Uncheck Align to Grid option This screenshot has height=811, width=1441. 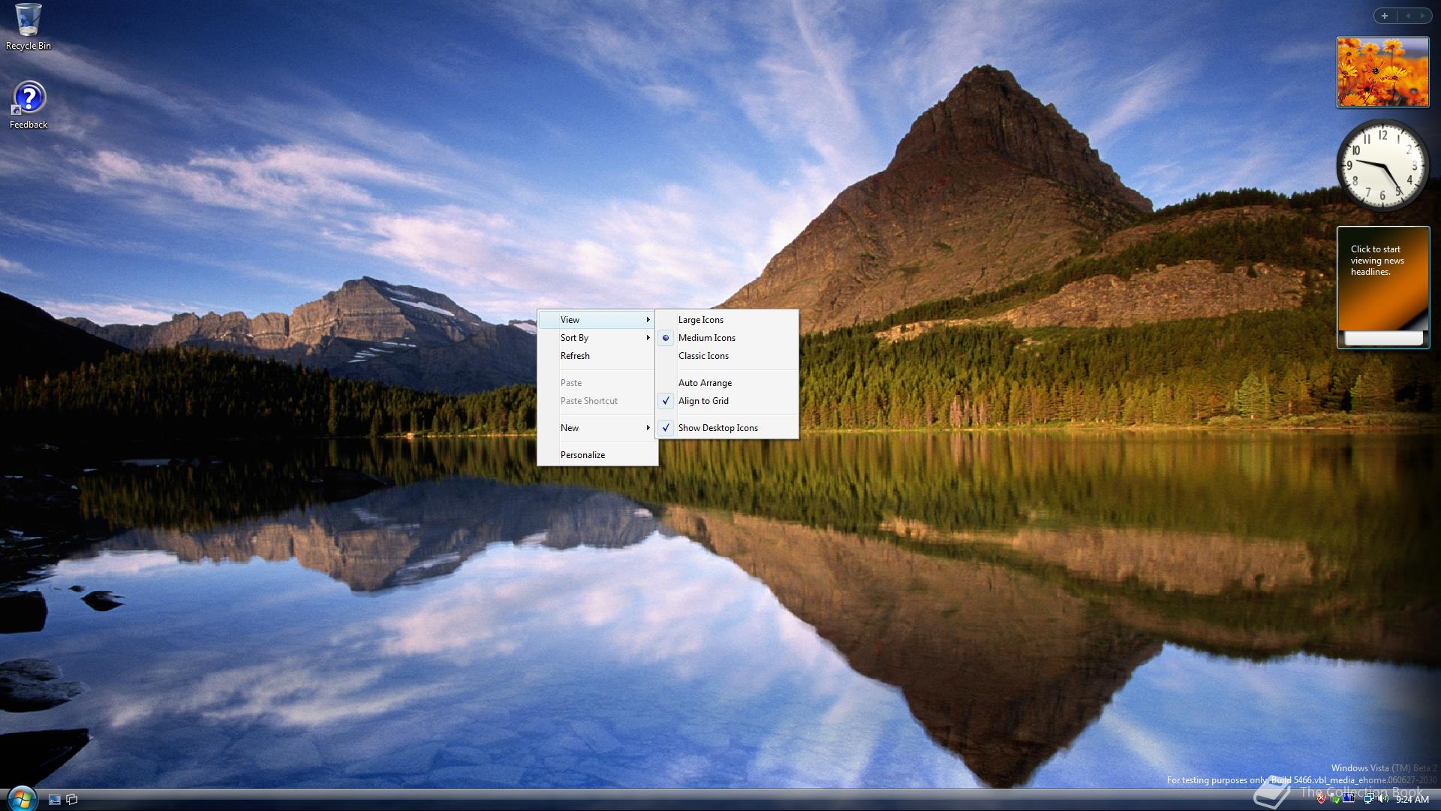point(703,401)
